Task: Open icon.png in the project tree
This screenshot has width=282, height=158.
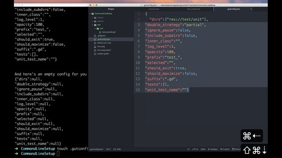Action: (101, 47)
